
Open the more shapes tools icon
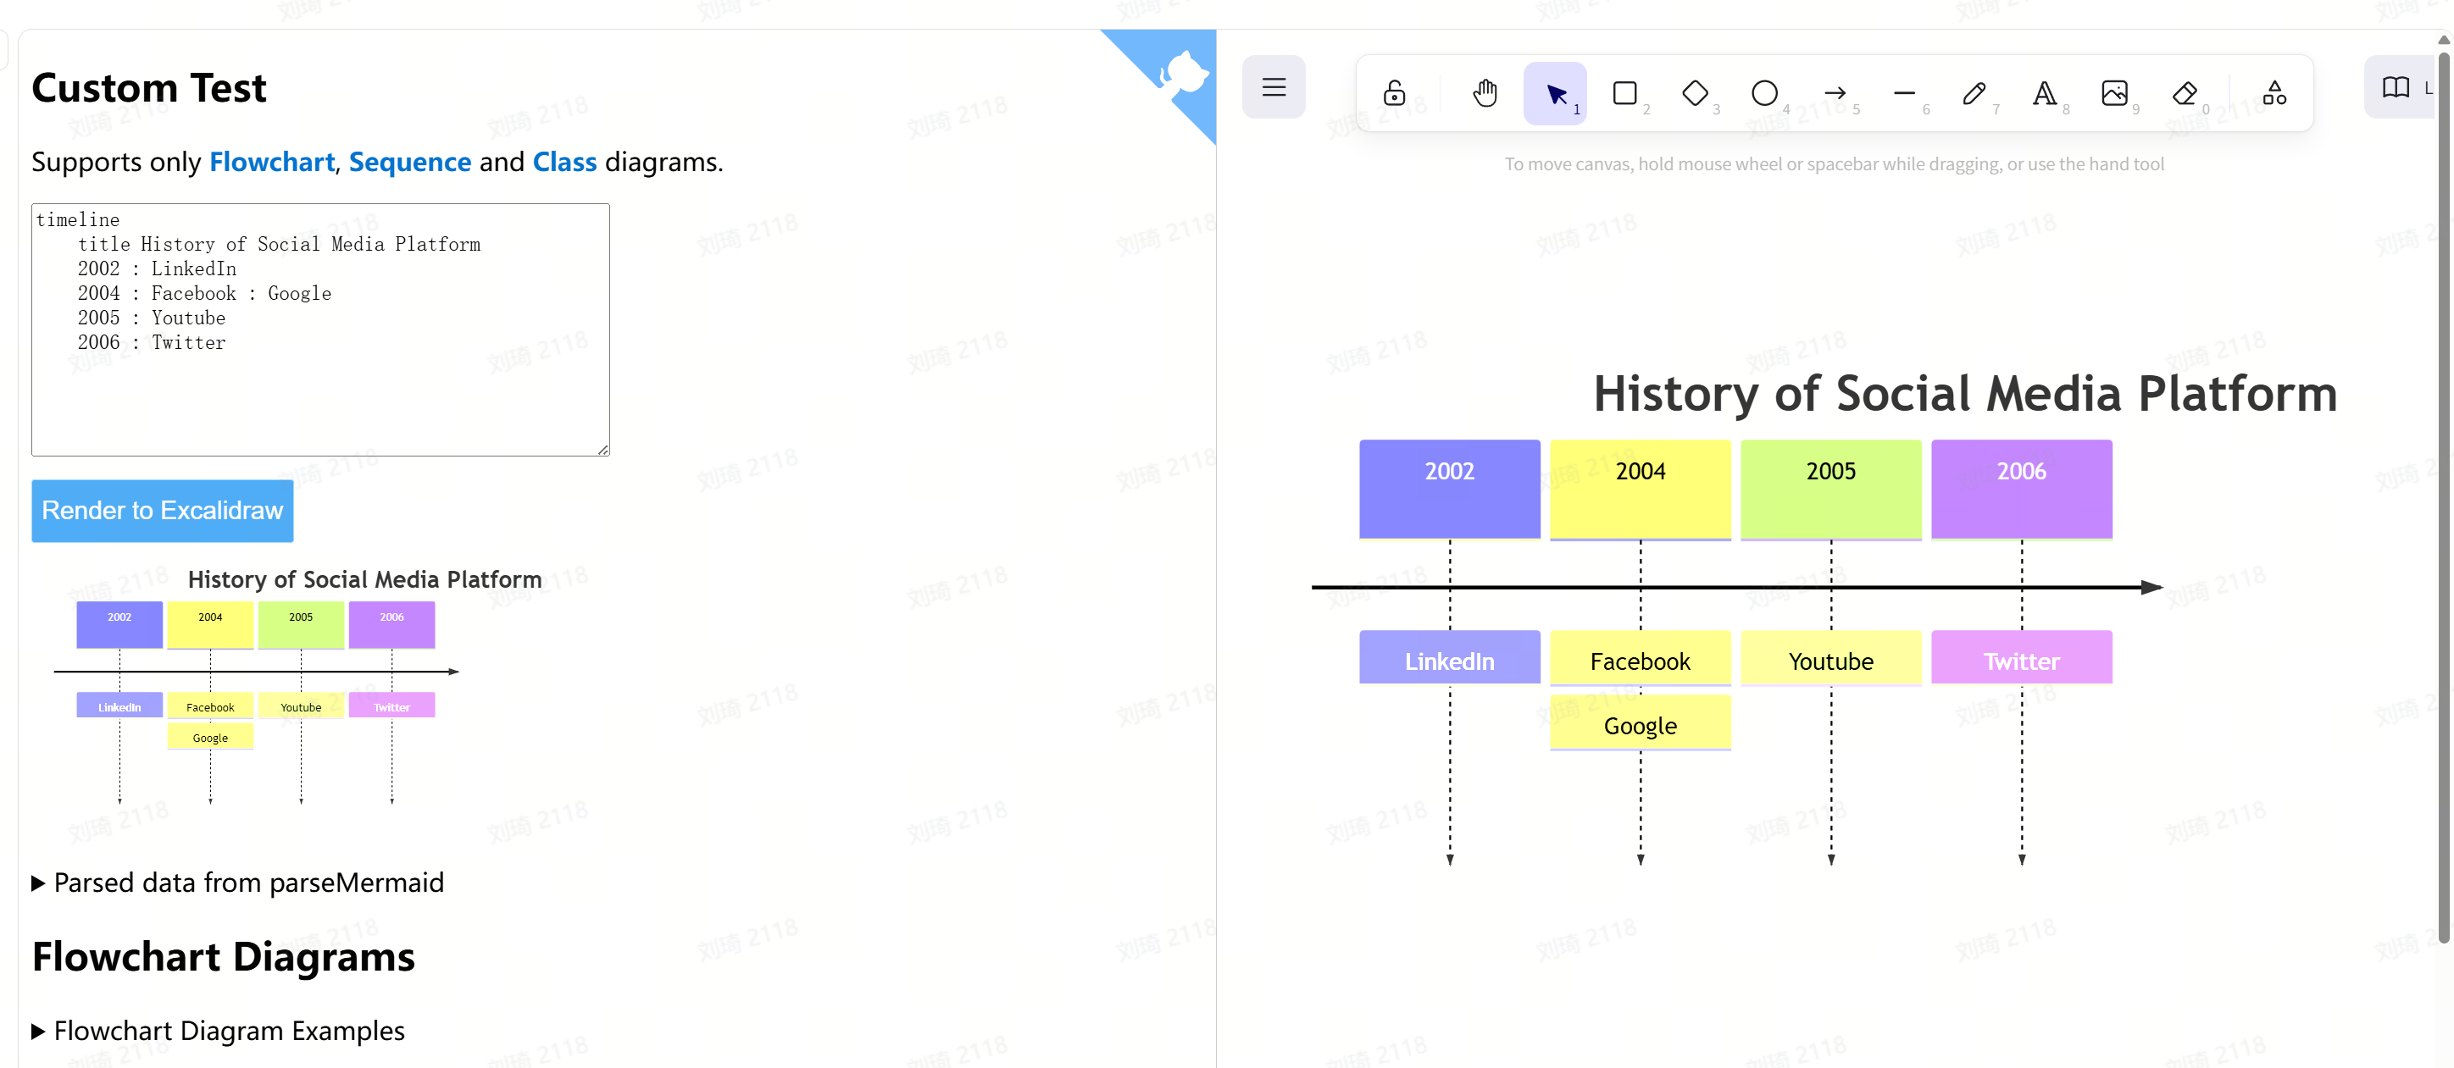2274,93
